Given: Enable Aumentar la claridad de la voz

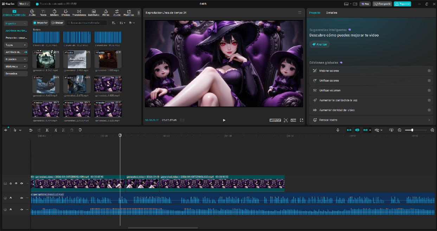Looking at the screenshot, I should 429,100.
